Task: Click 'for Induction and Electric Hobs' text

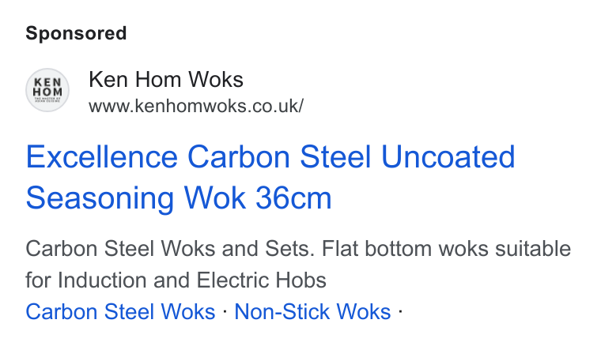Action: point(176,280)
